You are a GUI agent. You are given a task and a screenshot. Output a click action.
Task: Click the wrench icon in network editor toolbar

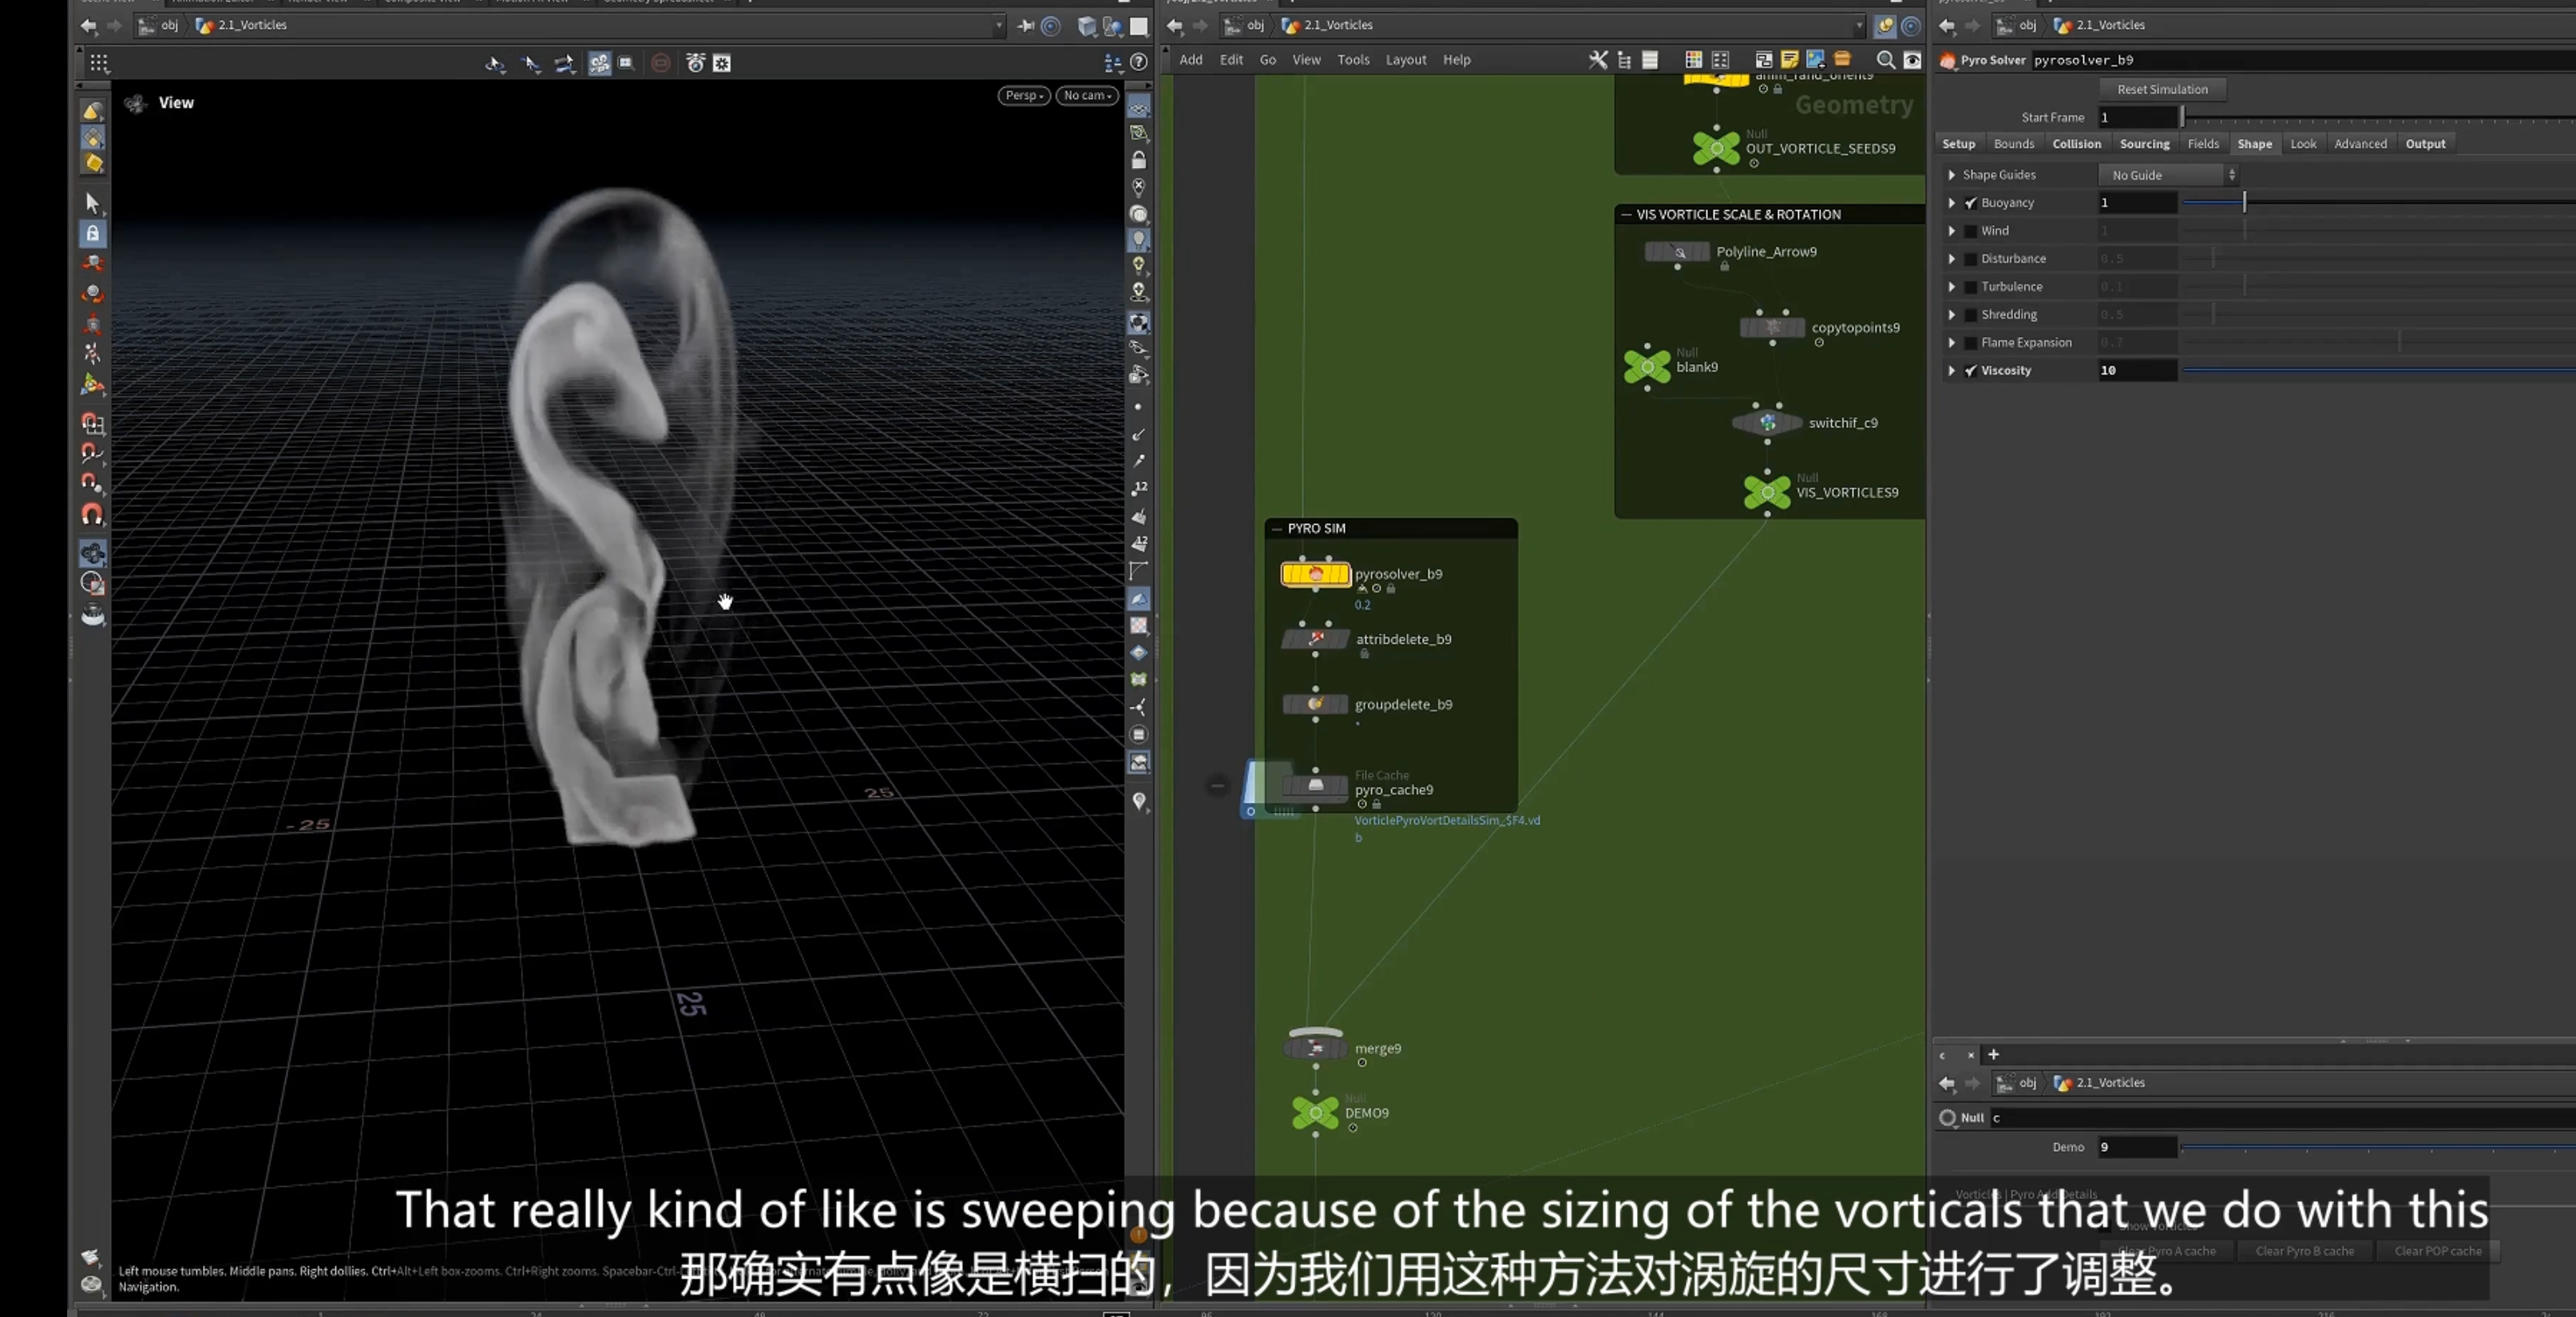pos(1598,60)
